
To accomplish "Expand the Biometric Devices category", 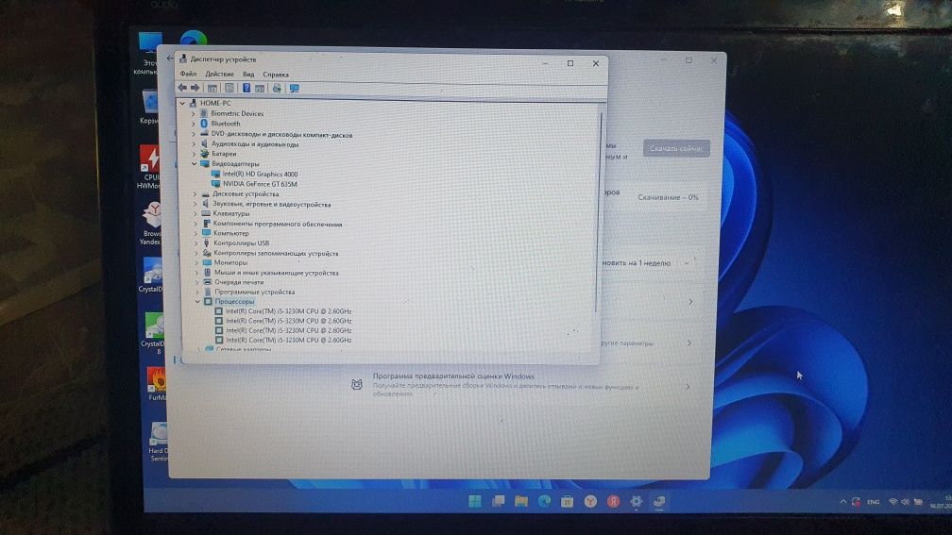I will [194, 113].
